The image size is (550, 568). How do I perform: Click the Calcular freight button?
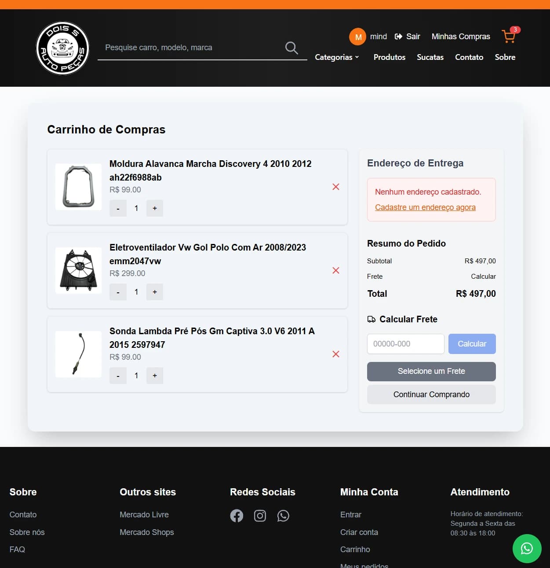click(472, 344)
